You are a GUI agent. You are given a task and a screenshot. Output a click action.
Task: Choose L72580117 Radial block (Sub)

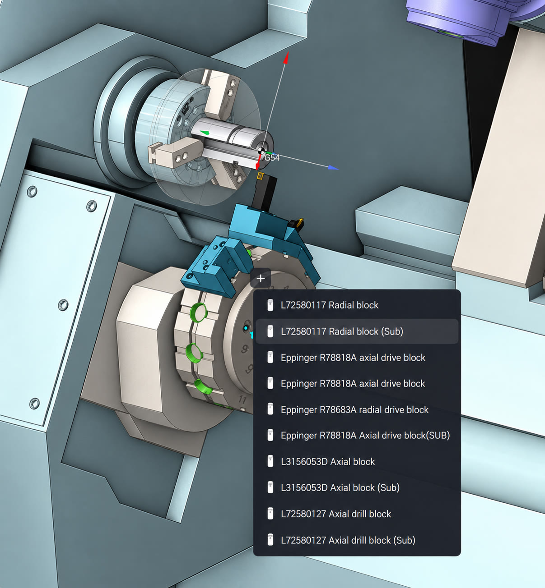point(357,331)
